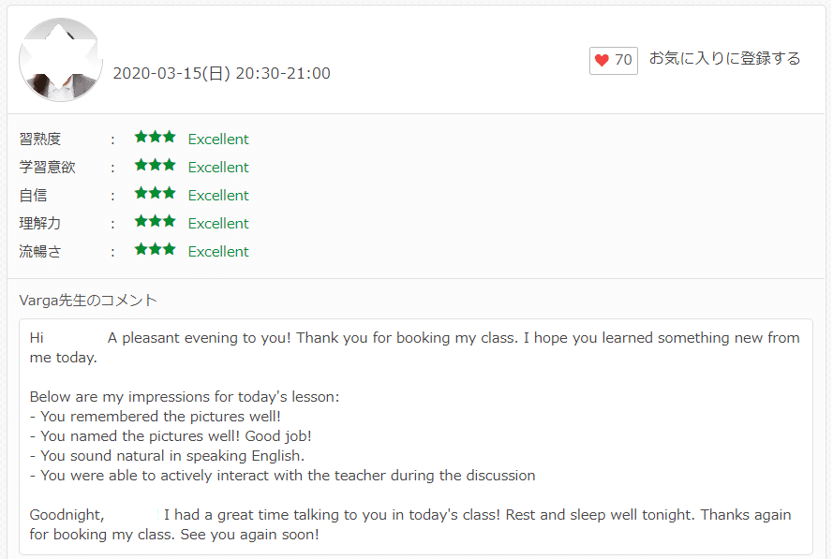Click the Excellent label for 自信
The image size is (833, 559).
point(218,196)
